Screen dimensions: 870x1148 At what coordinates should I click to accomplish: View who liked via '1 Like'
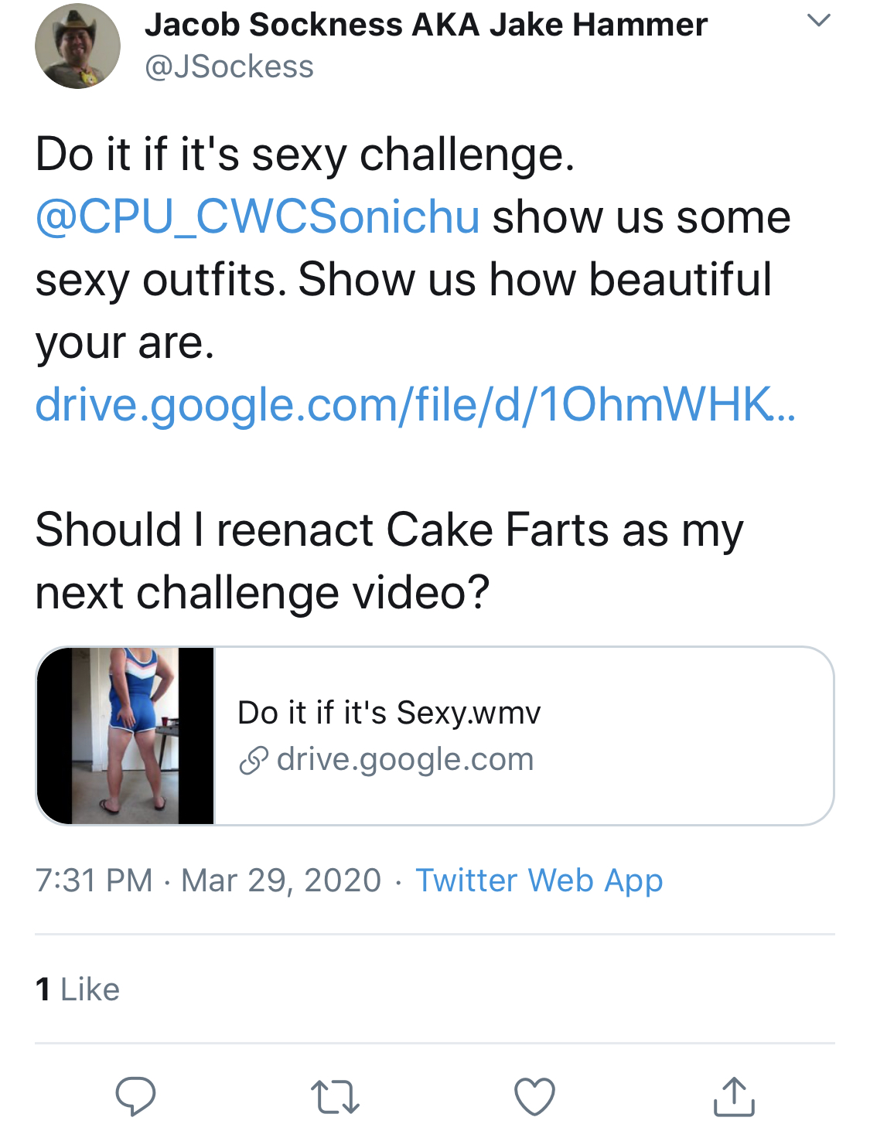pos(77,990)
